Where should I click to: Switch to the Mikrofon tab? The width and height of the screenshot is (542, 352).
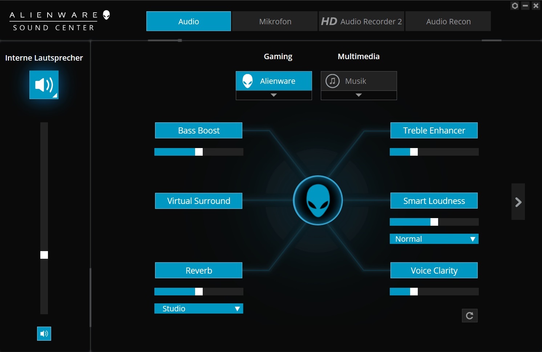[275, 21]
